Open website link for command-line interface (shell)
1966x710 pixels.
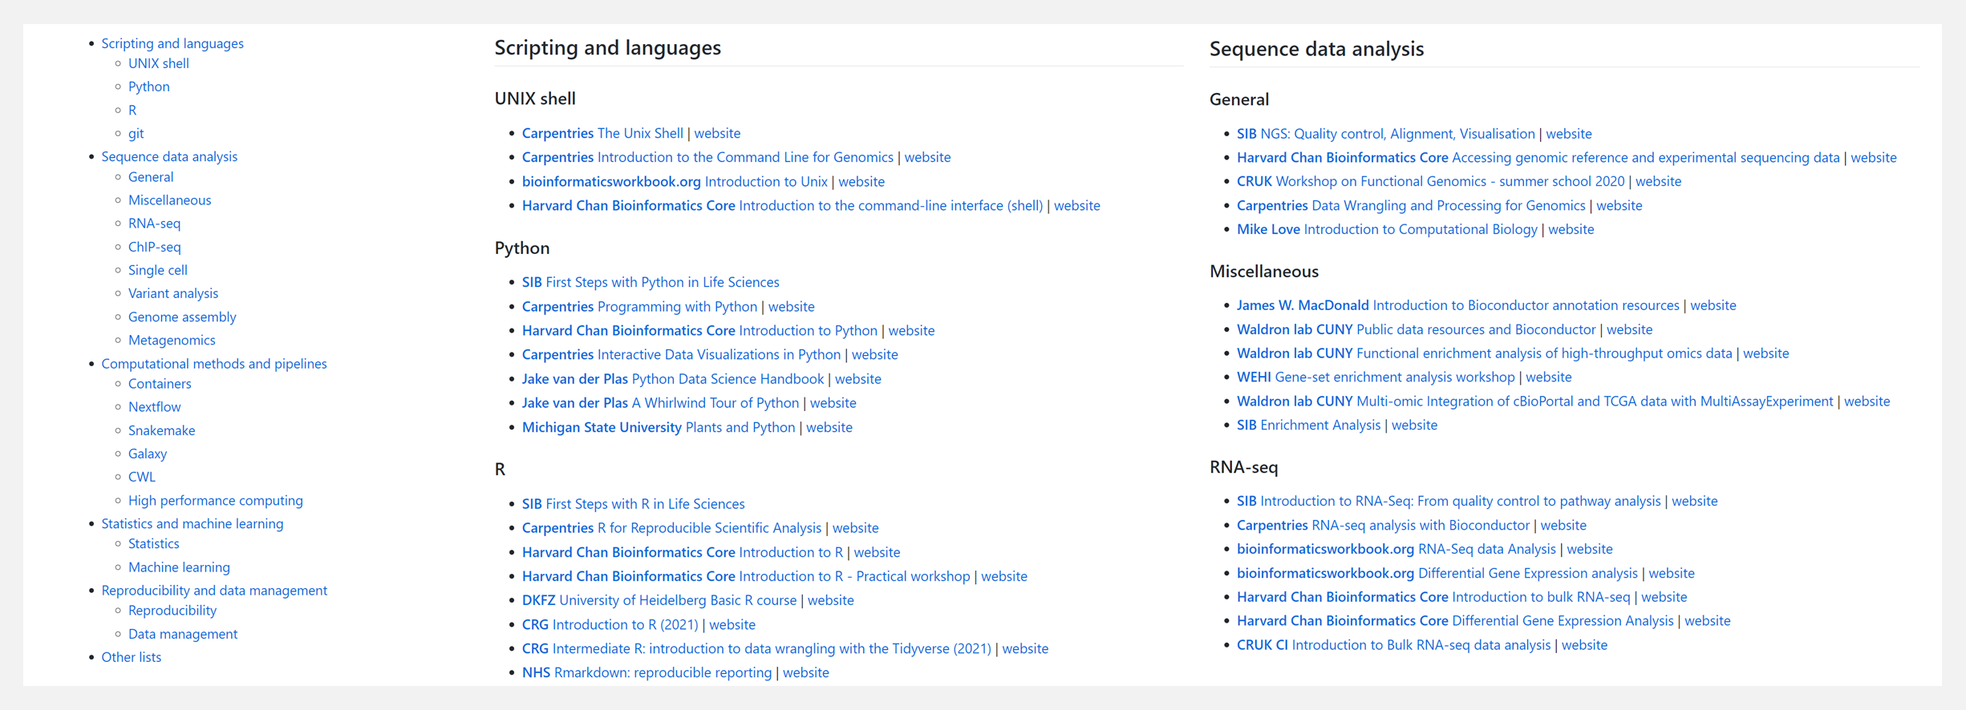pyautogui.click(x=1077, y=206)
